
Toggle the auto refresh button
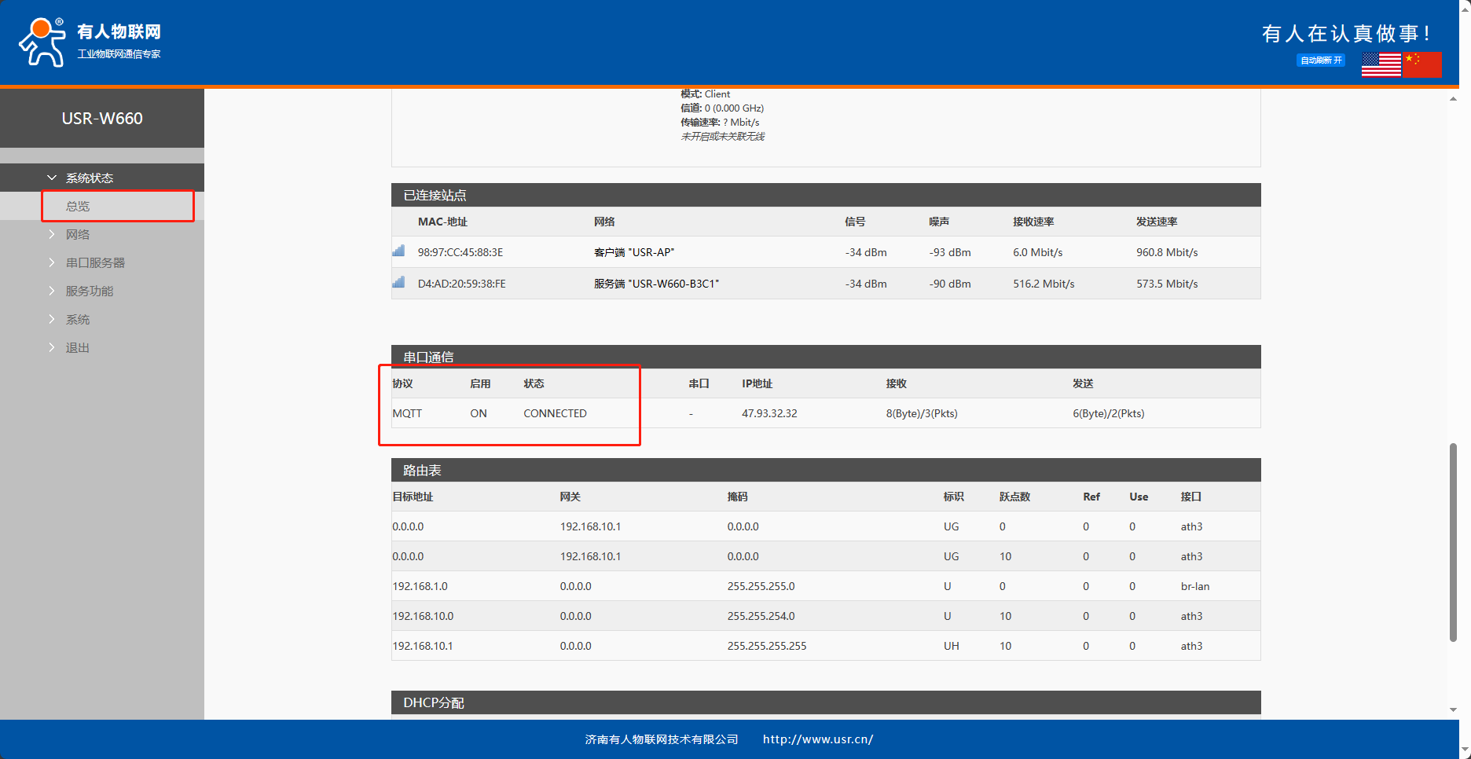click(x=1320, y=60)
